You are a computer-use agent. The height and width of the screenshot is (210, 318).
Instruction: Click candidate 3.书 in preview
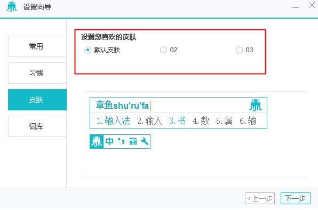click(177, 121)
